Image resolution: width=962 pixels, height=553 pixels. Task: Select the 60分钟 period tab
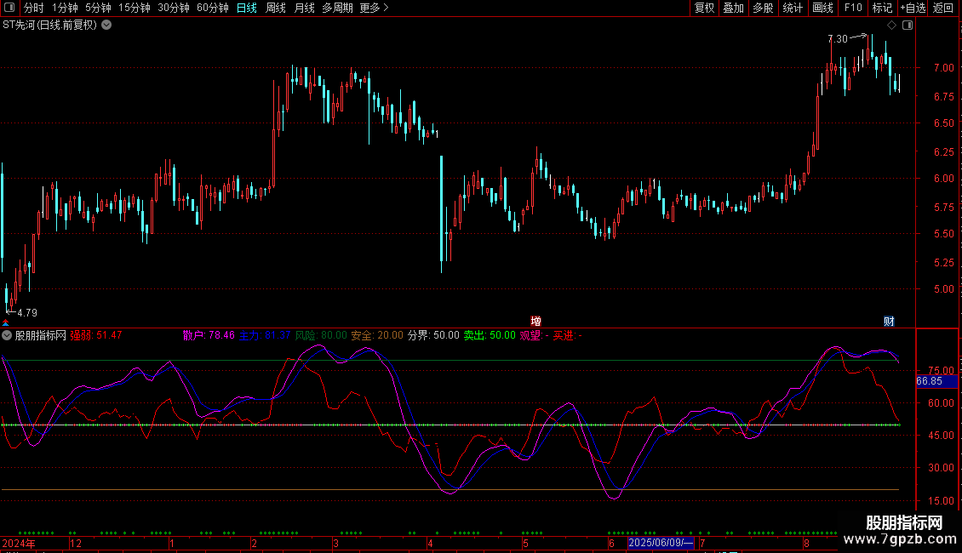coord(212,9)
